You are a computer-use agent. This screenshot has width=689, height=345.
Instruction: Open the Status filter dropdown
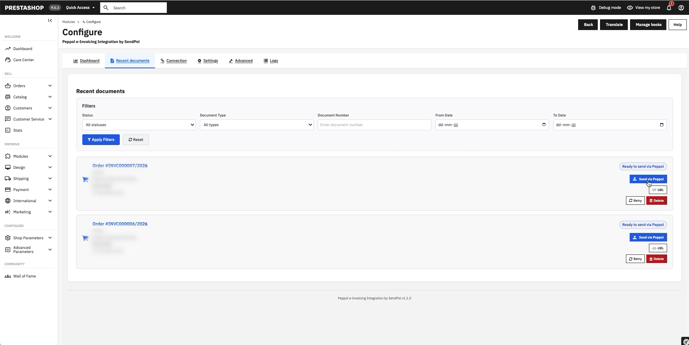139,125
